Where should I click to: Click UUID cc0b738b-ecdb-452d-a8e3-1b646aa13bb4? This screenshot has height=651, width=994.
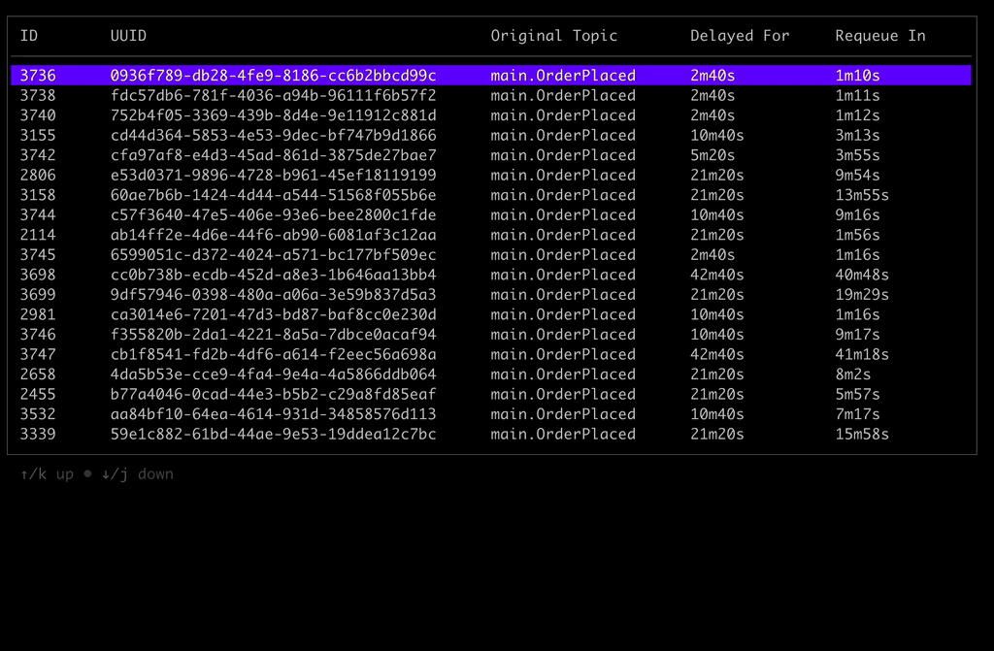pyautogui.click(x=273, y=276)
